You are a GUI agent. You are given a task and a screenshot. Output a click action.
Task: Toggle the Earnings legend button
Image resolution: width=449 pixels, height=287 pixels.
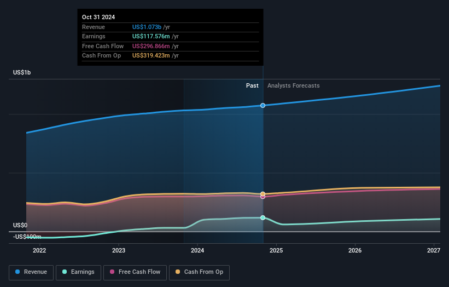[x=78, y=272]
